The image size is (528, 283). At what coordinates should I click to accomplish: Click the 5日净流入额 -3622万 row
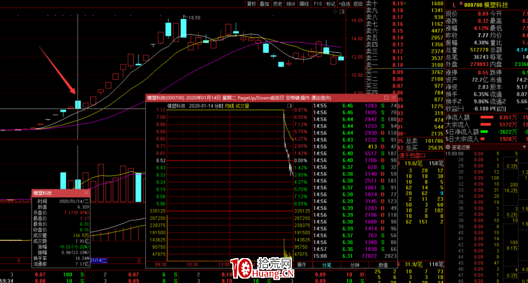(486, 131)
